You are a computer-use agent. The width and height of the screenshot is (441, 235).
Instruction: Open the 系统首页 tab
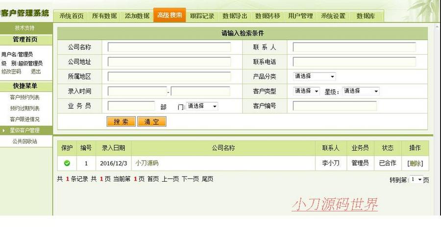pyautogui.click(x=71, y=16)
